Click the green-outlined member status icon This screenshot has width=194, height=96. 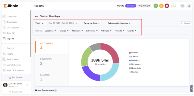pyautogui.click(x=174, y=6)
